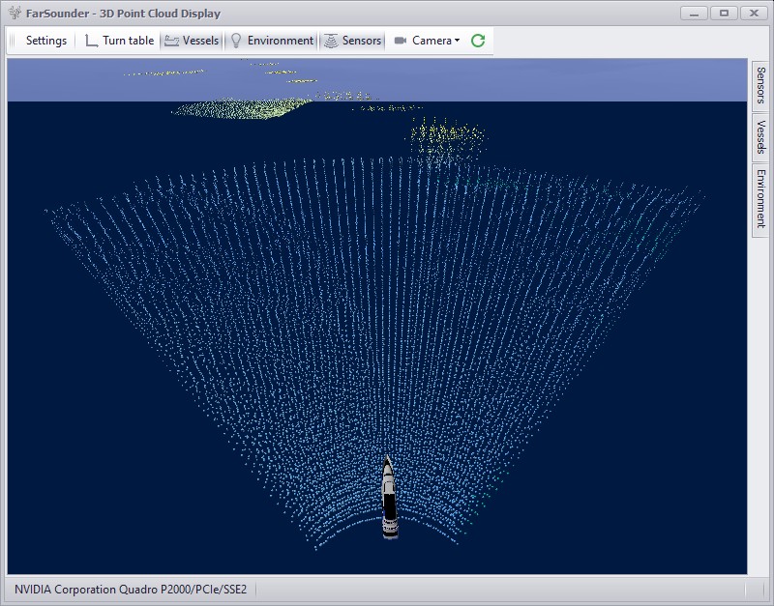Select the Turn table toolbar button
The width and height of the screenshot is (774, 606).
coord(119,41)
